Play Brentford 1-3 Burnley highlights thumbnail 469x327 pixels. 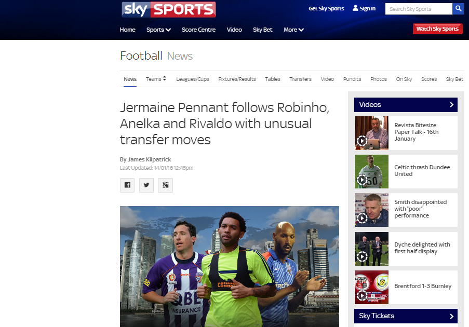point(371,287)
